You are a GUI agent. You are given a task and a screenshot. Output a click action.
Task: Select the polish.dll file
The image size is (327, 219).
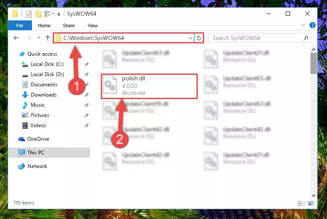tap(149, 86)
